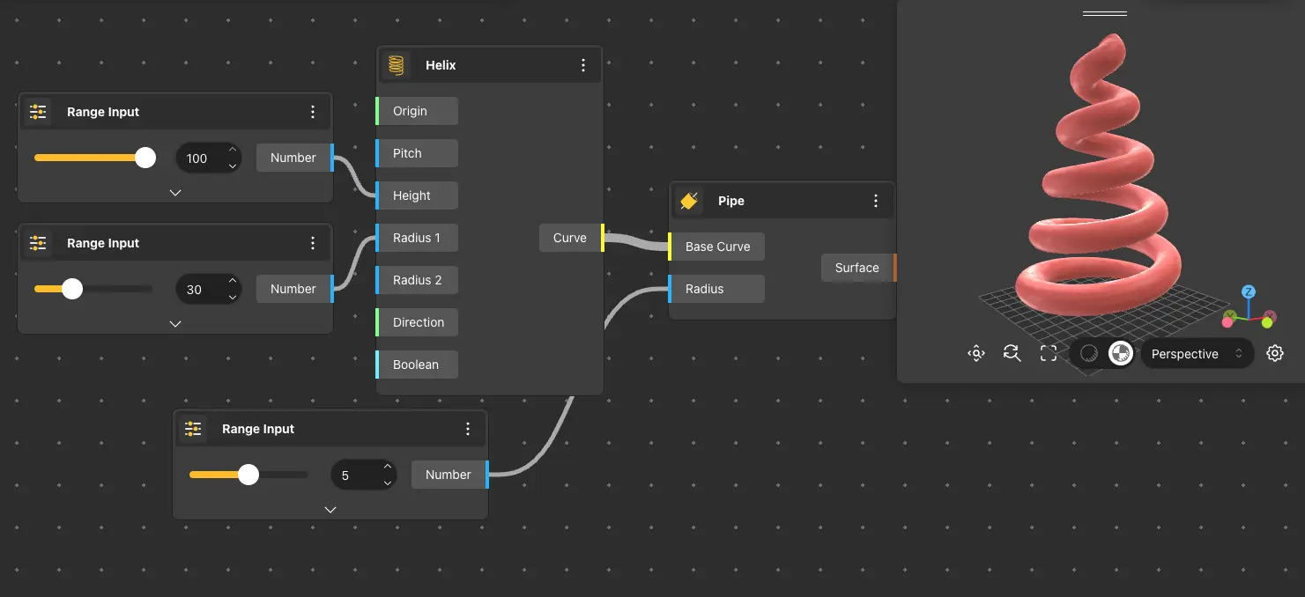Click the Surface output on Pipe node
The width and height of the screenshot is (1305, 597).
click(857, 268)
